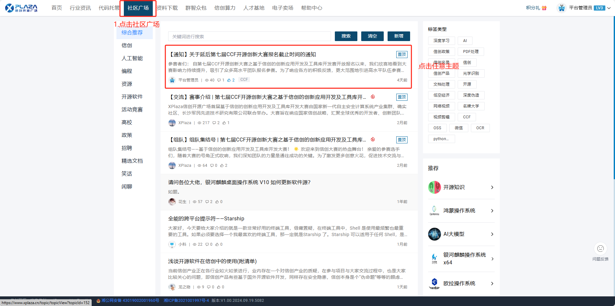615x306 pixels.
Task: Click the hot flame icon on 交流 post
Action: pyautogui.click(x=373, y=97)
